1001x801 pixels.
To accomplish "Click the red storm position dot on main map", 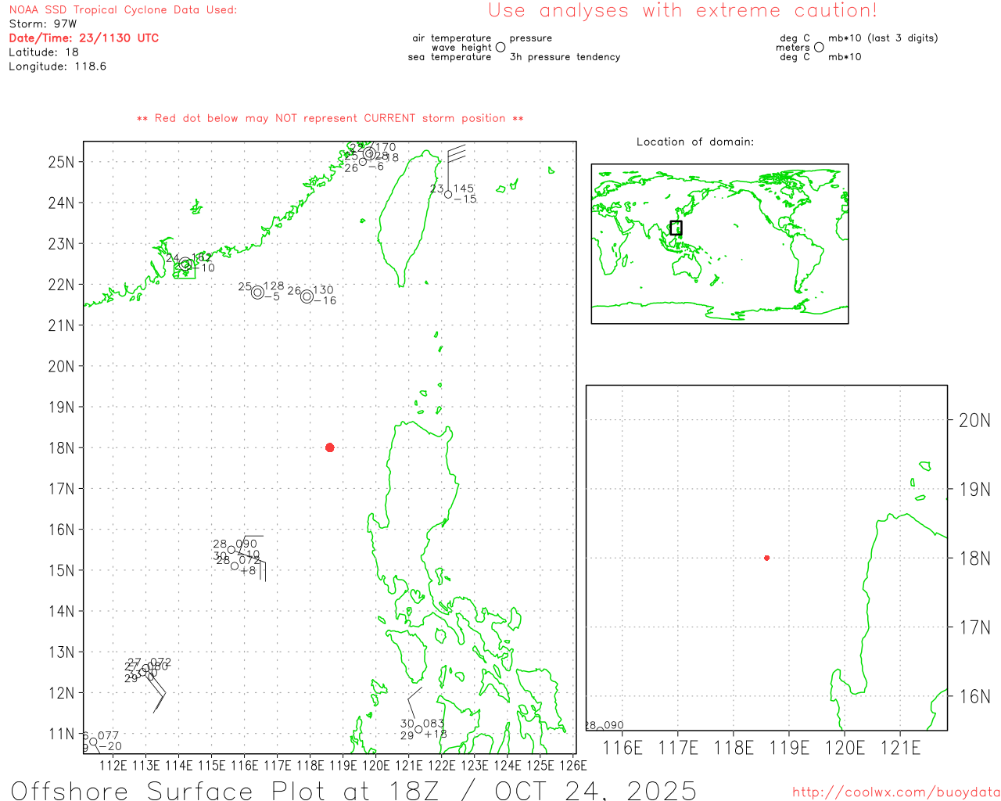I will pos(329,447).
